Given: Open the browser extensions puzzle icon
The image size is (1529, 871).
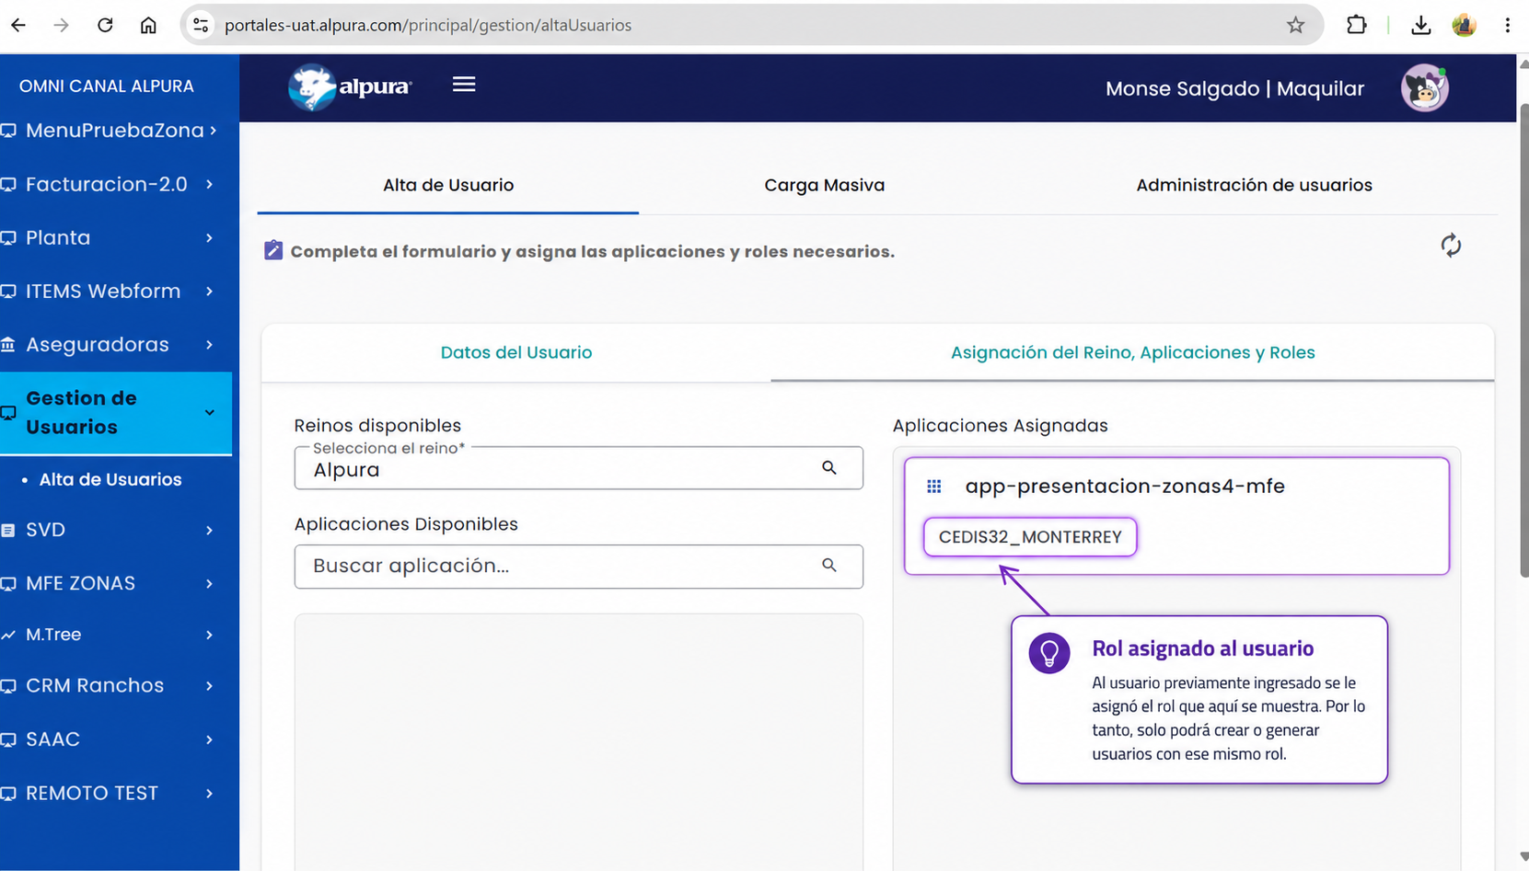Looking at the screenshot, I should click(x=1357, y=25).
